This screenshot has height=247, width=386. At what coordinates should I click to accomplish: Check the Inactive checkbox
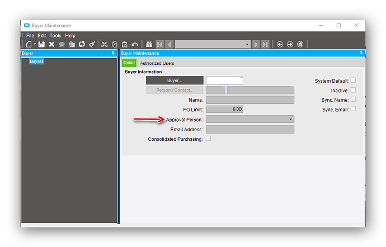point(353,90)
